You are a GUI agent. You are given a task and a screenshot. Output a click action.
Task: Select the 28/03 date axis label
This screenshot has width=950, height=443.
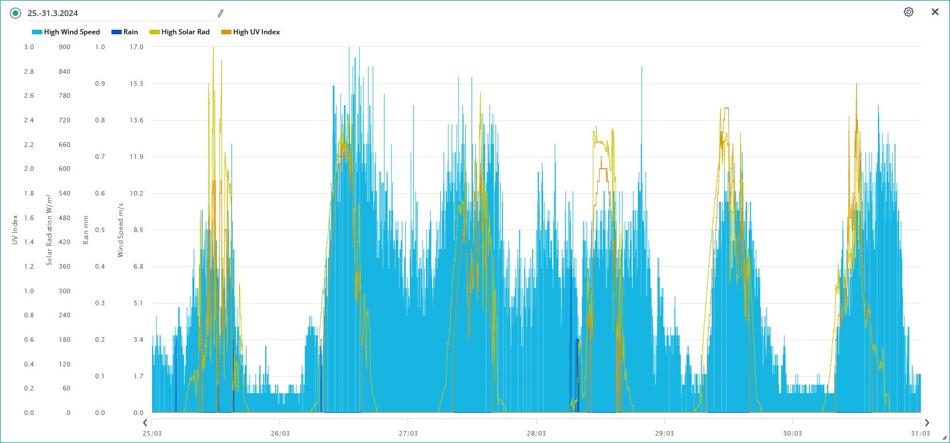point(536,433)
